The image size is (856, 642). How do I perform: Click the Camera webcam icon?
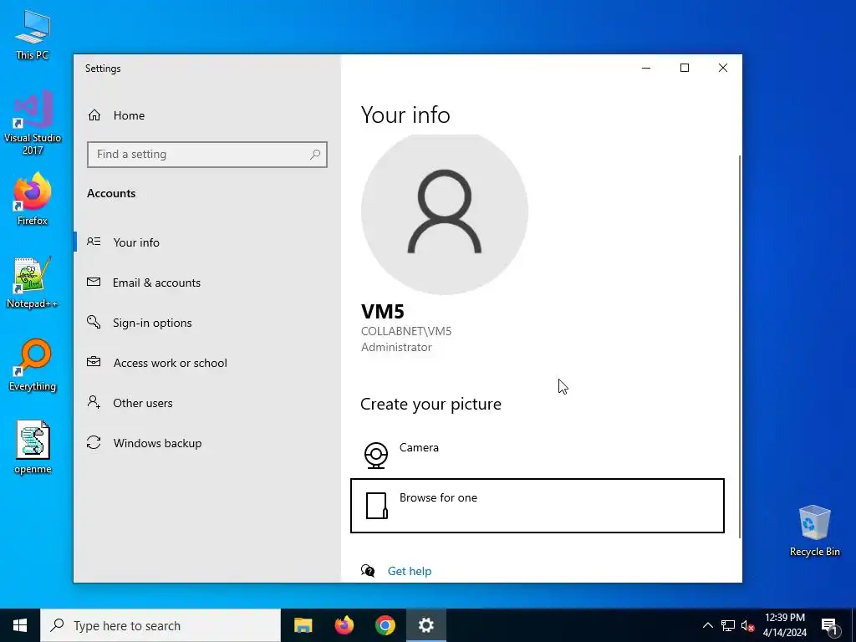point(376,456)
